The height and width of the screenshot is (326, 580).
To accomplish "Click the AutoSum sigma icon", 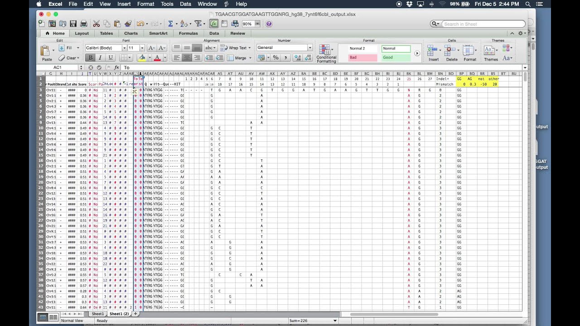I will pos(170,24).
